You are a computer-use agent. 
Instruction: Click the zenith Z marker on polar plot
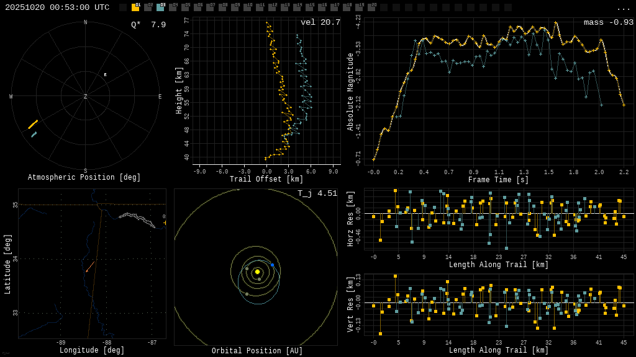click(86, 97)
